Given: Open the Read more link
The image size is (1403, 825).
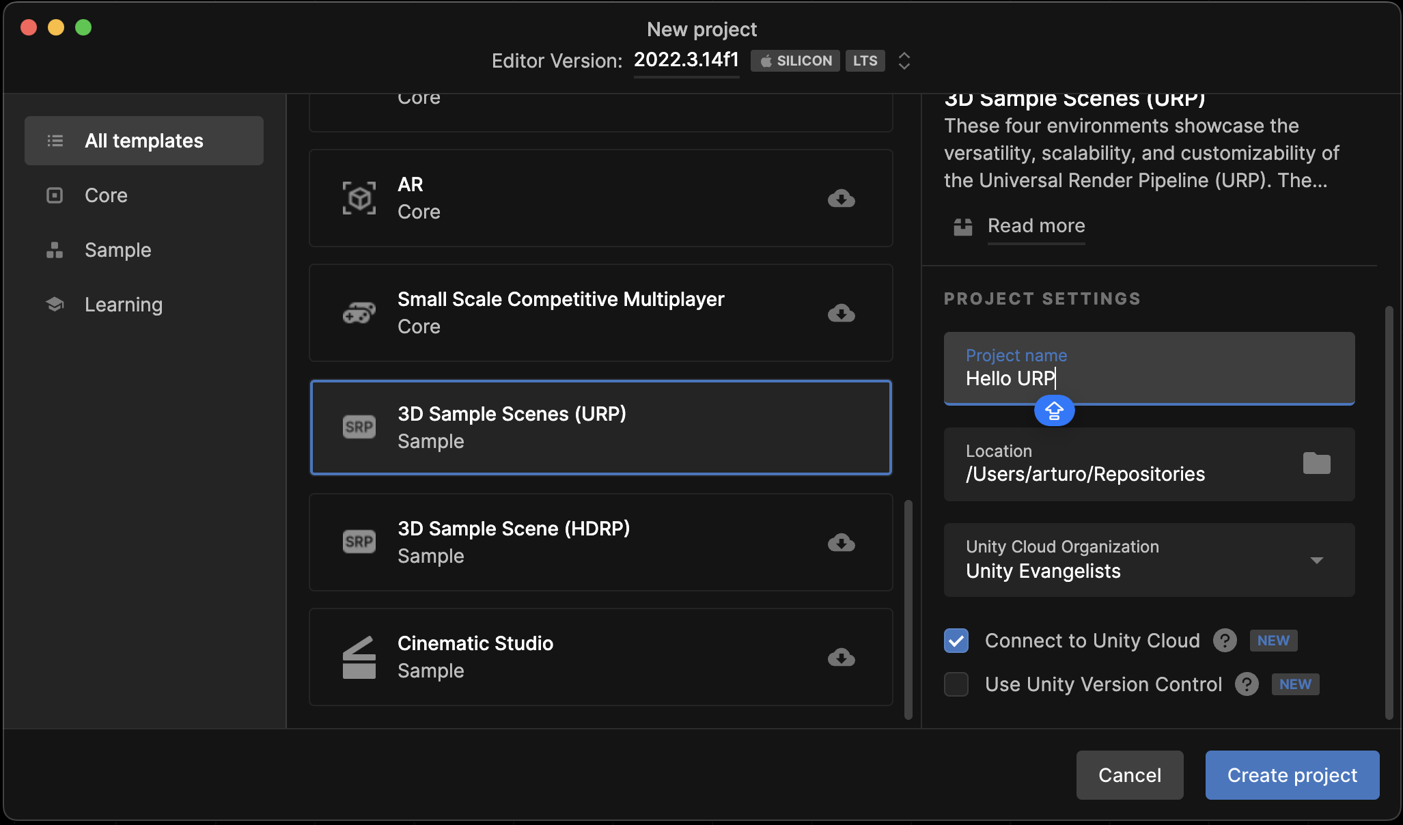Looking at the screenshot, I should (1036, 226).
